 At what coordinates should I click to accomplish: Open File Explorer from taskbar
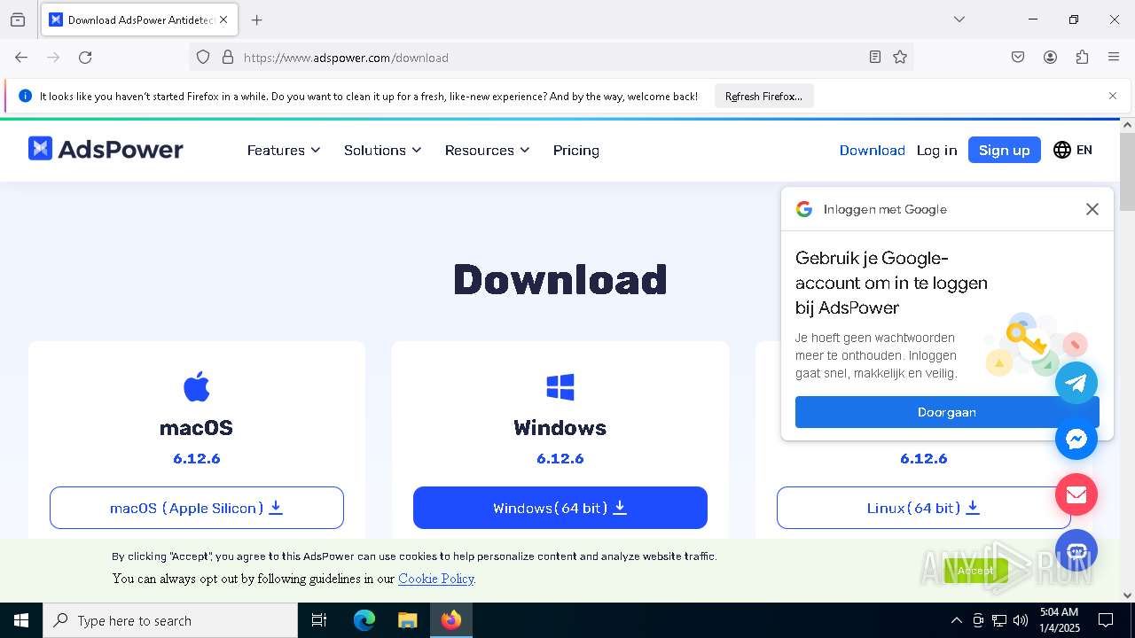[x=407, y=620]
